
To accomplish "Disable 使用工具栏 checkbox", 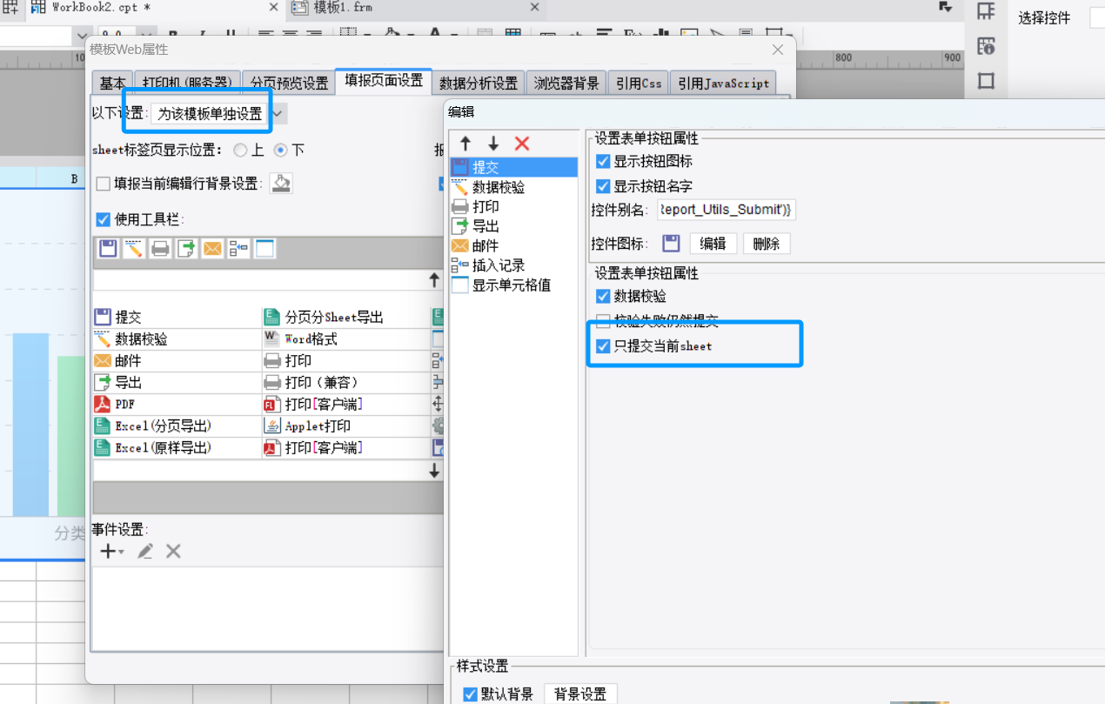I will click(x=104, y=219).
